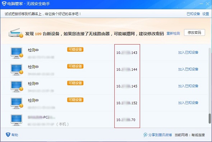Click the 帮助 help link
Viewport: 212px width, 142px height.
coord(15,135)
